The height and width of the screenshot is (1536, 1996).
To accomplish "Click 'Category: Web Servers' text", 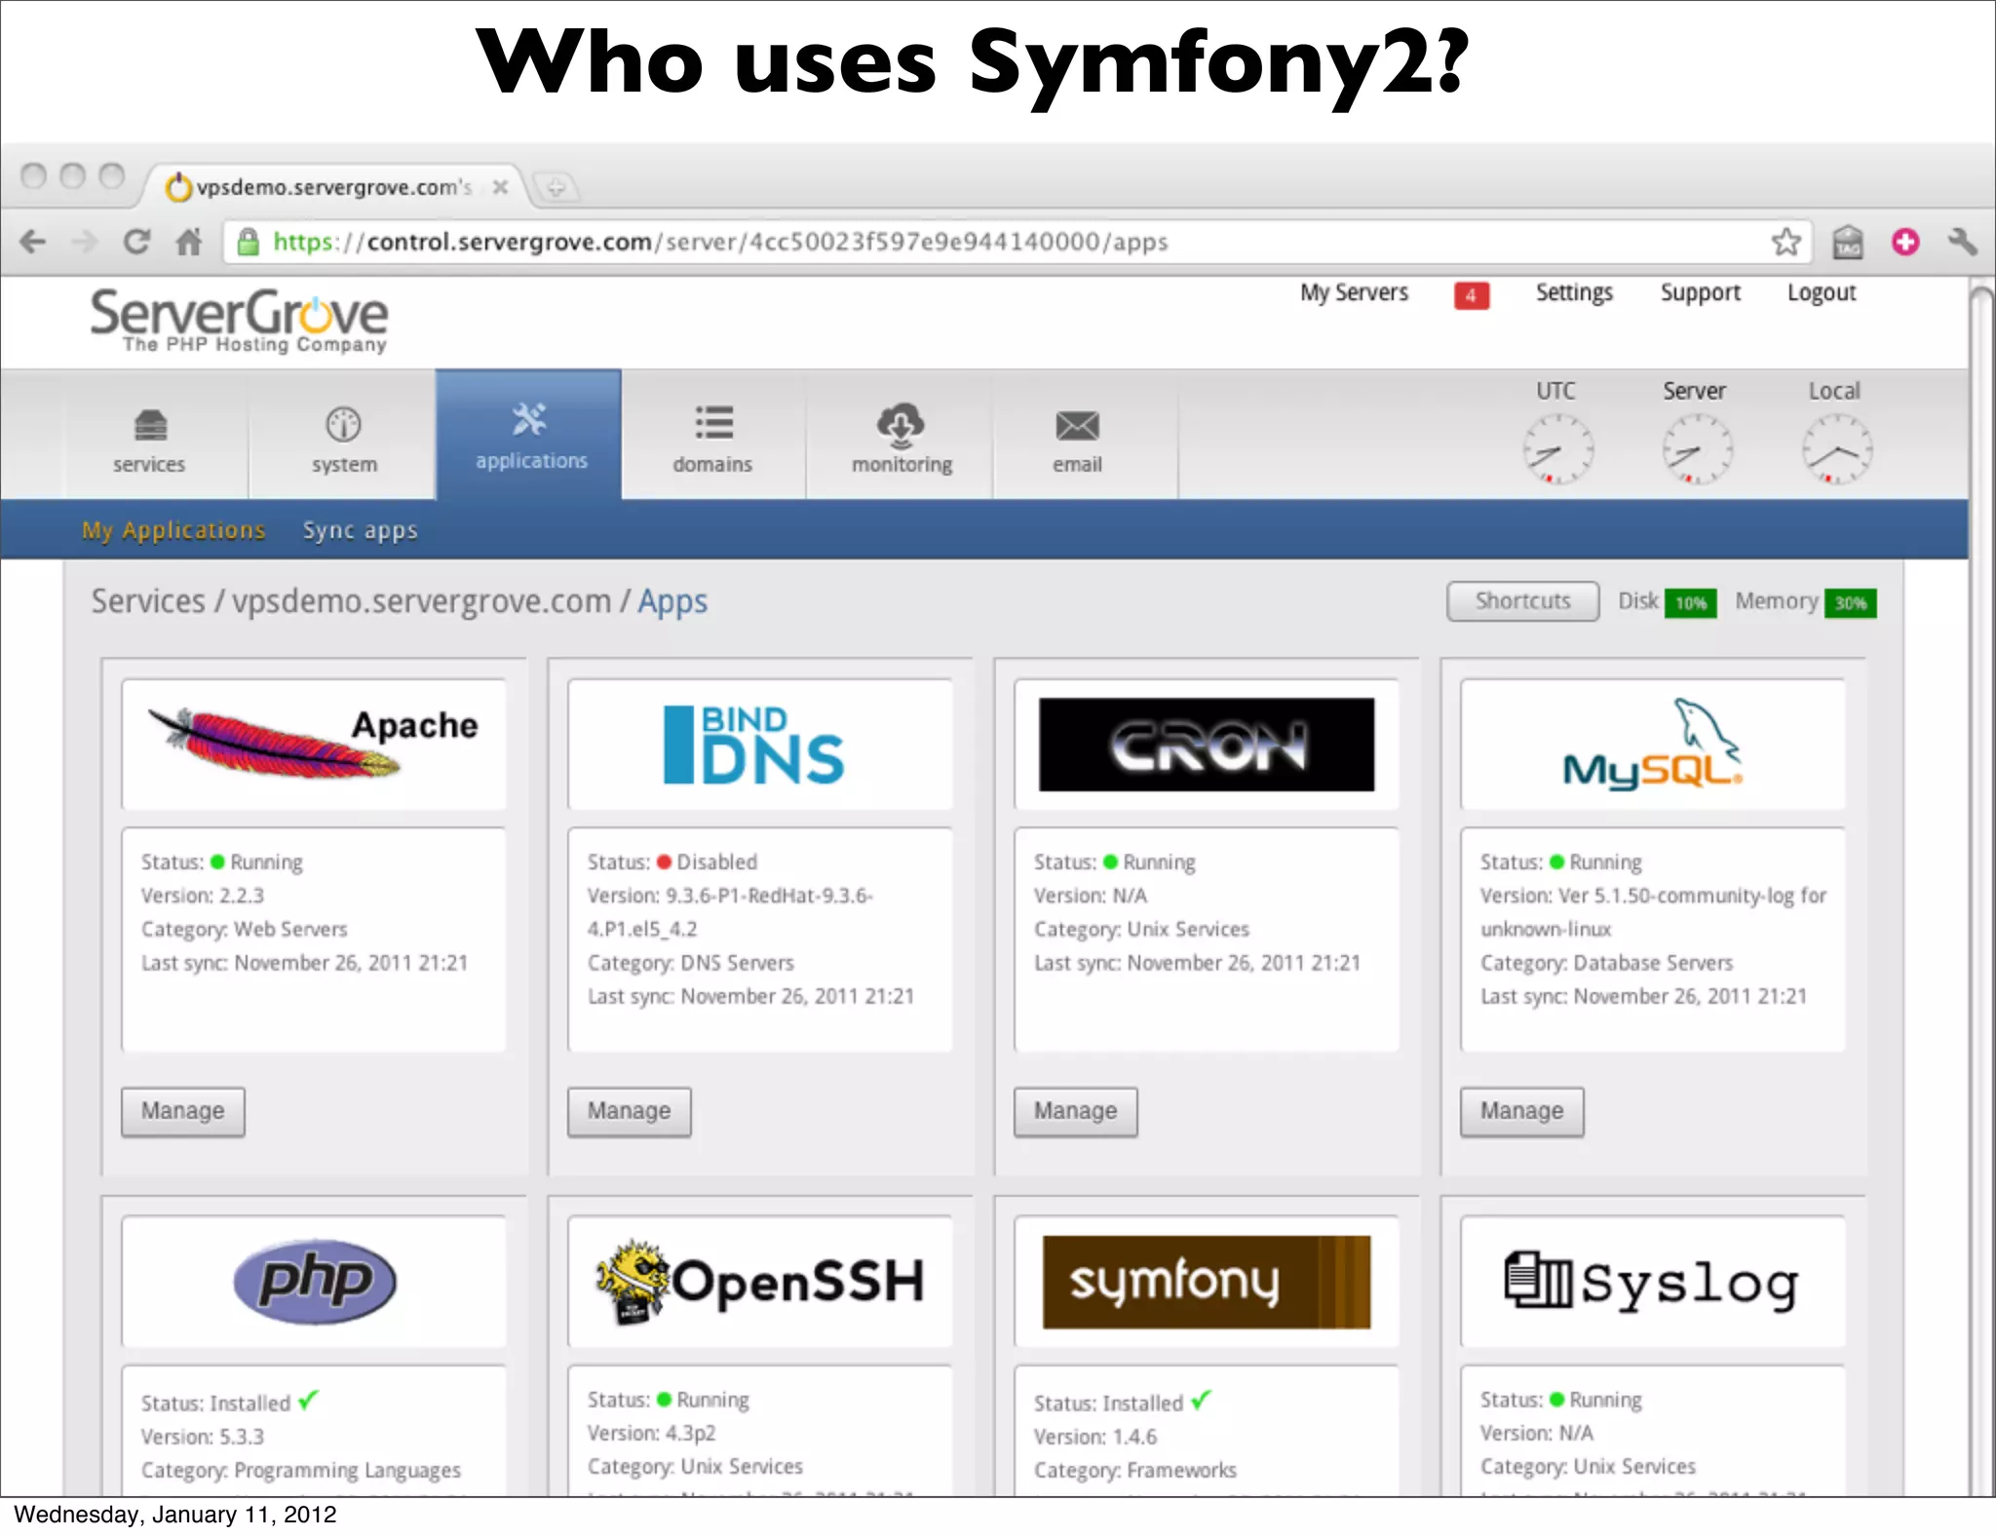I will (245, 929).
